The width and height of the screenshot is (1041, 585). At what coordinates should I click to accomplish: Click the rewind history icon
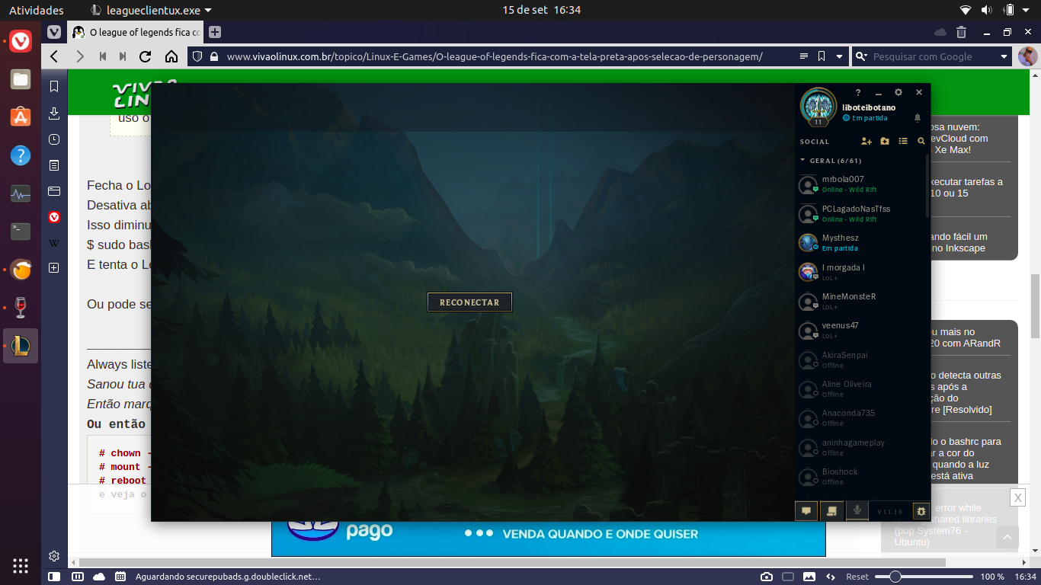pos(102,56)
